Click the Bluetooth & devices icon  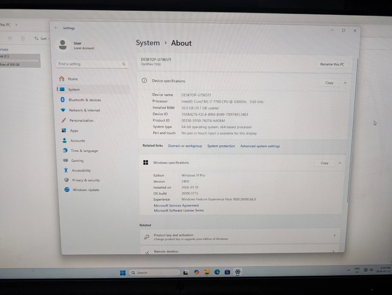coord(63,100)
